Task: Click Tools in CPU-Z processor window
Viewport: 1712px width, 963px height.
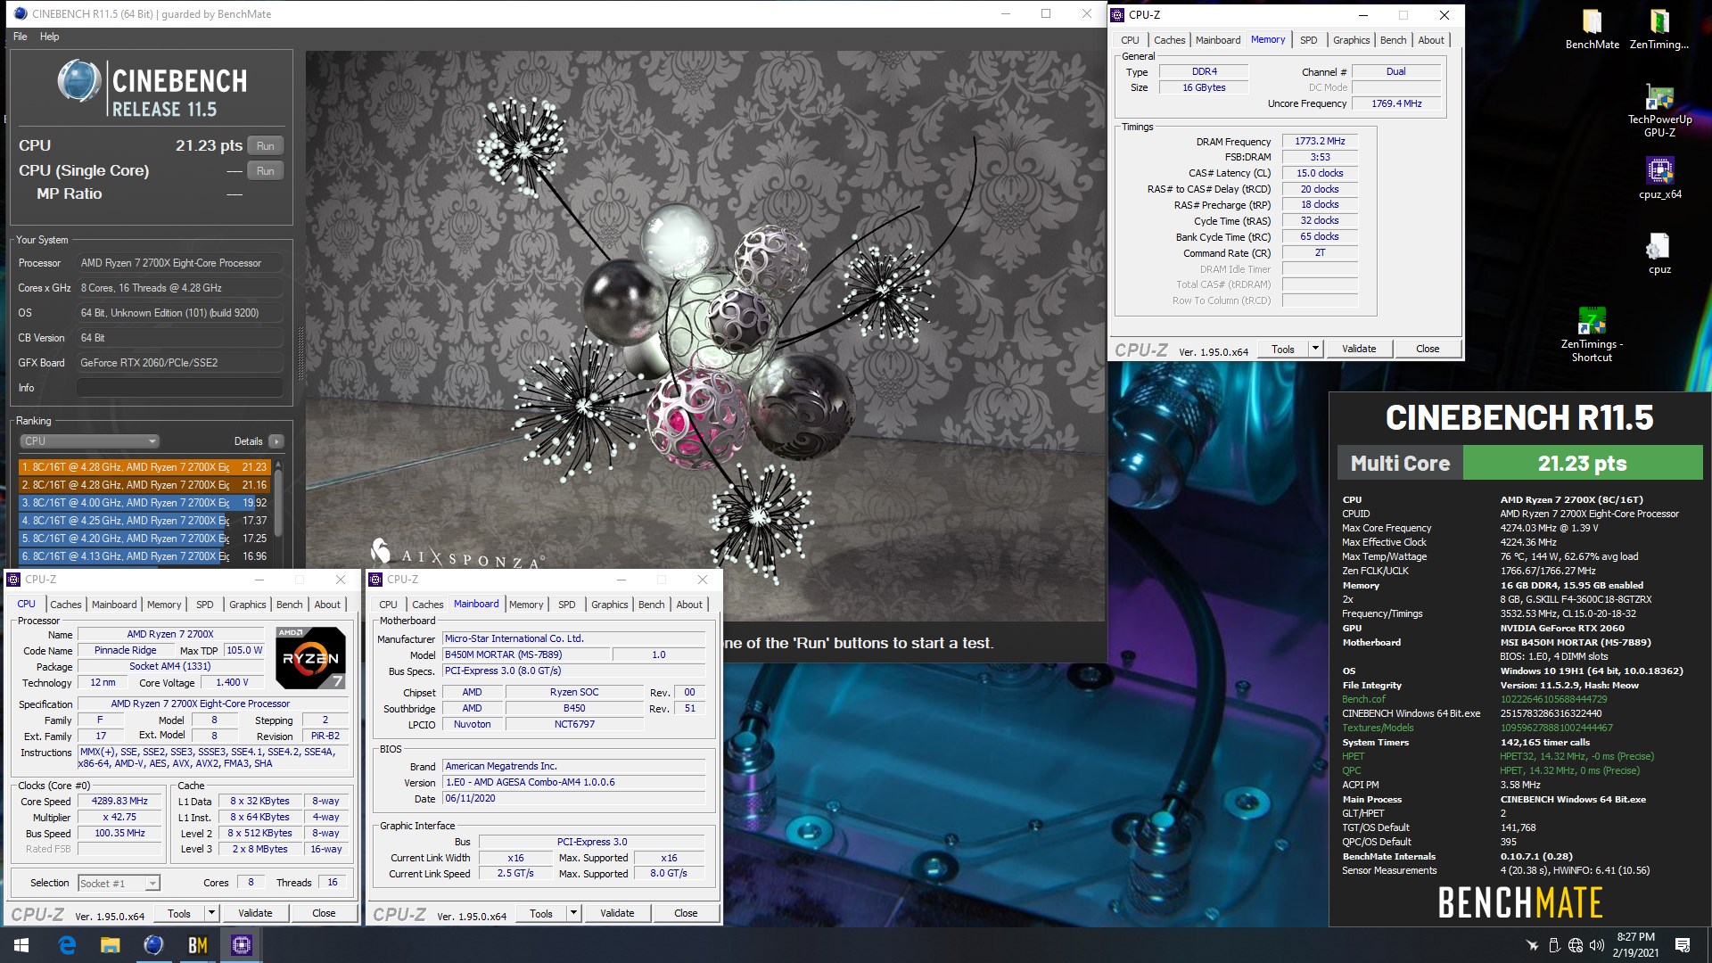Action: tap(179, 913)
